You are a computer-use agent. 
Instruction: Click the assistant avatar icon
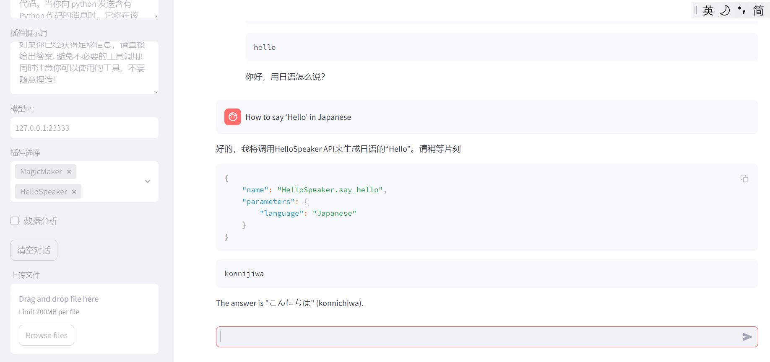click(233, 117)
